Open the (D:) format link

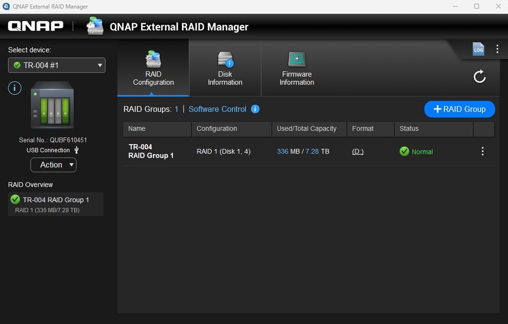pyautogui.click(x=358, y=151)
